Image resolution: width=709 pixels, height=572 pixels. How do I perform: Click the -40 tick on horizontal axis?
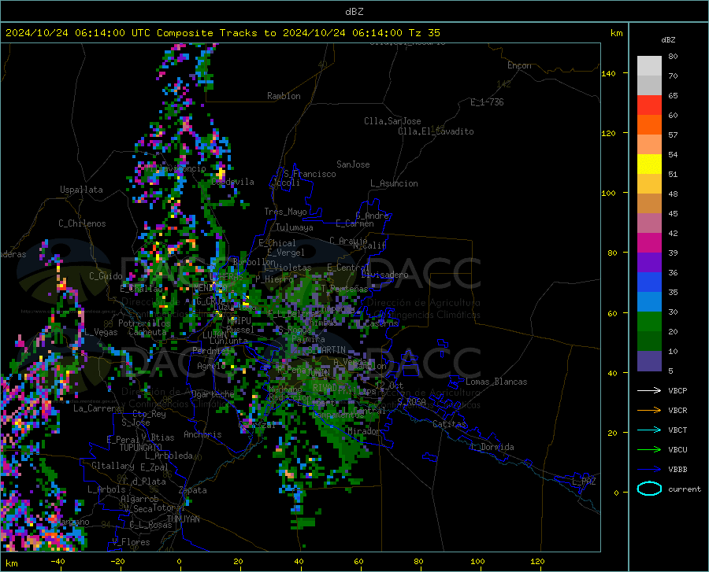tap(58, 562)
